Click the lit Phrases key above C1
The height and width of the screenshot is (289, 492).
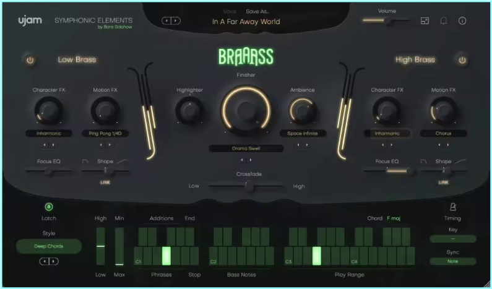tap(166, 256)
